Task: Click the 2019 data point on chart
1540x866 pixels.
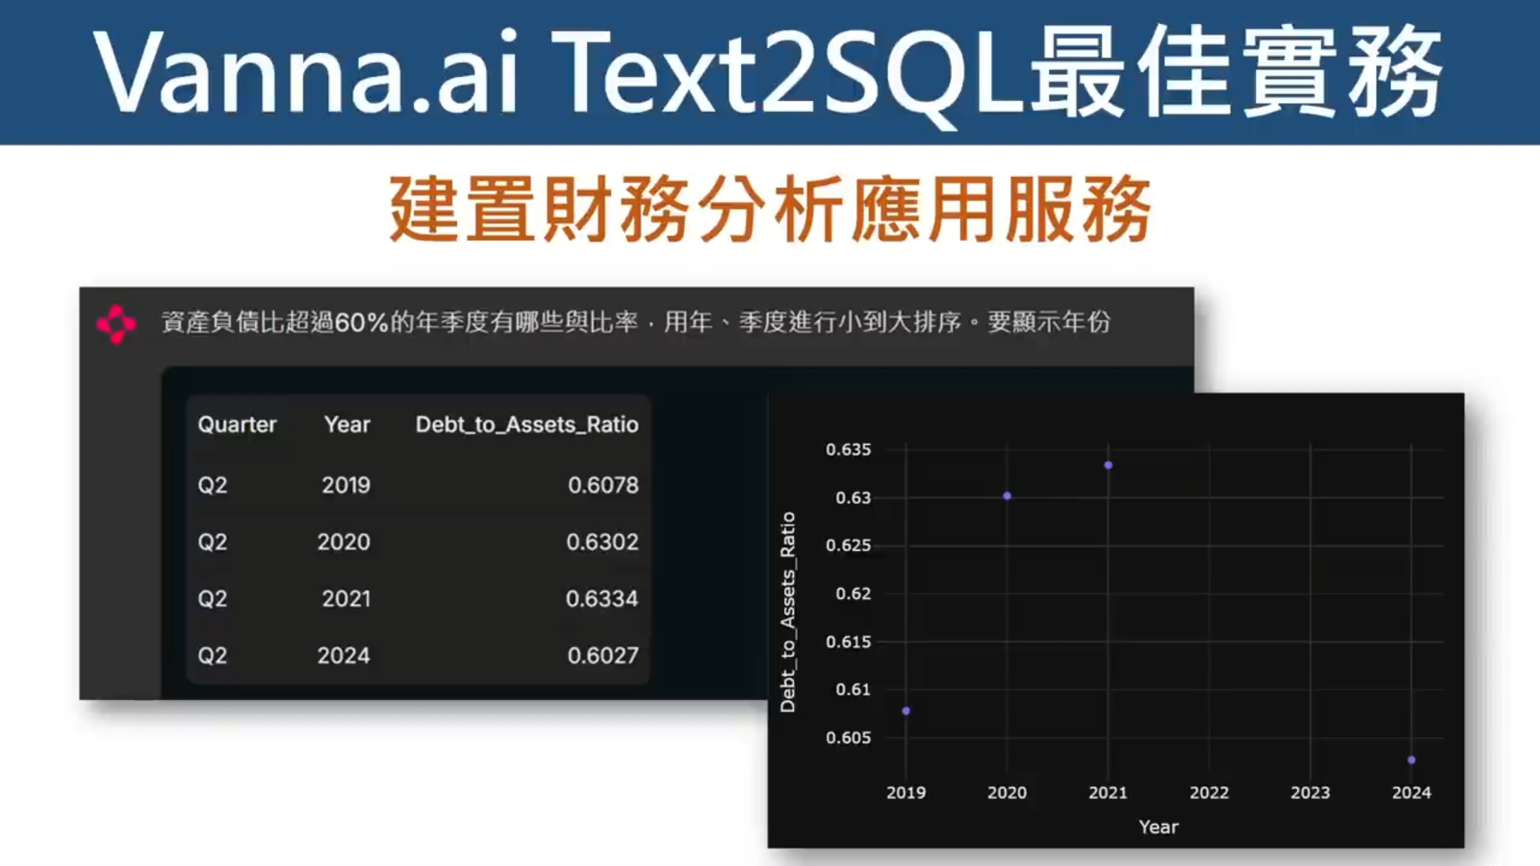Action: click(906, 711)
